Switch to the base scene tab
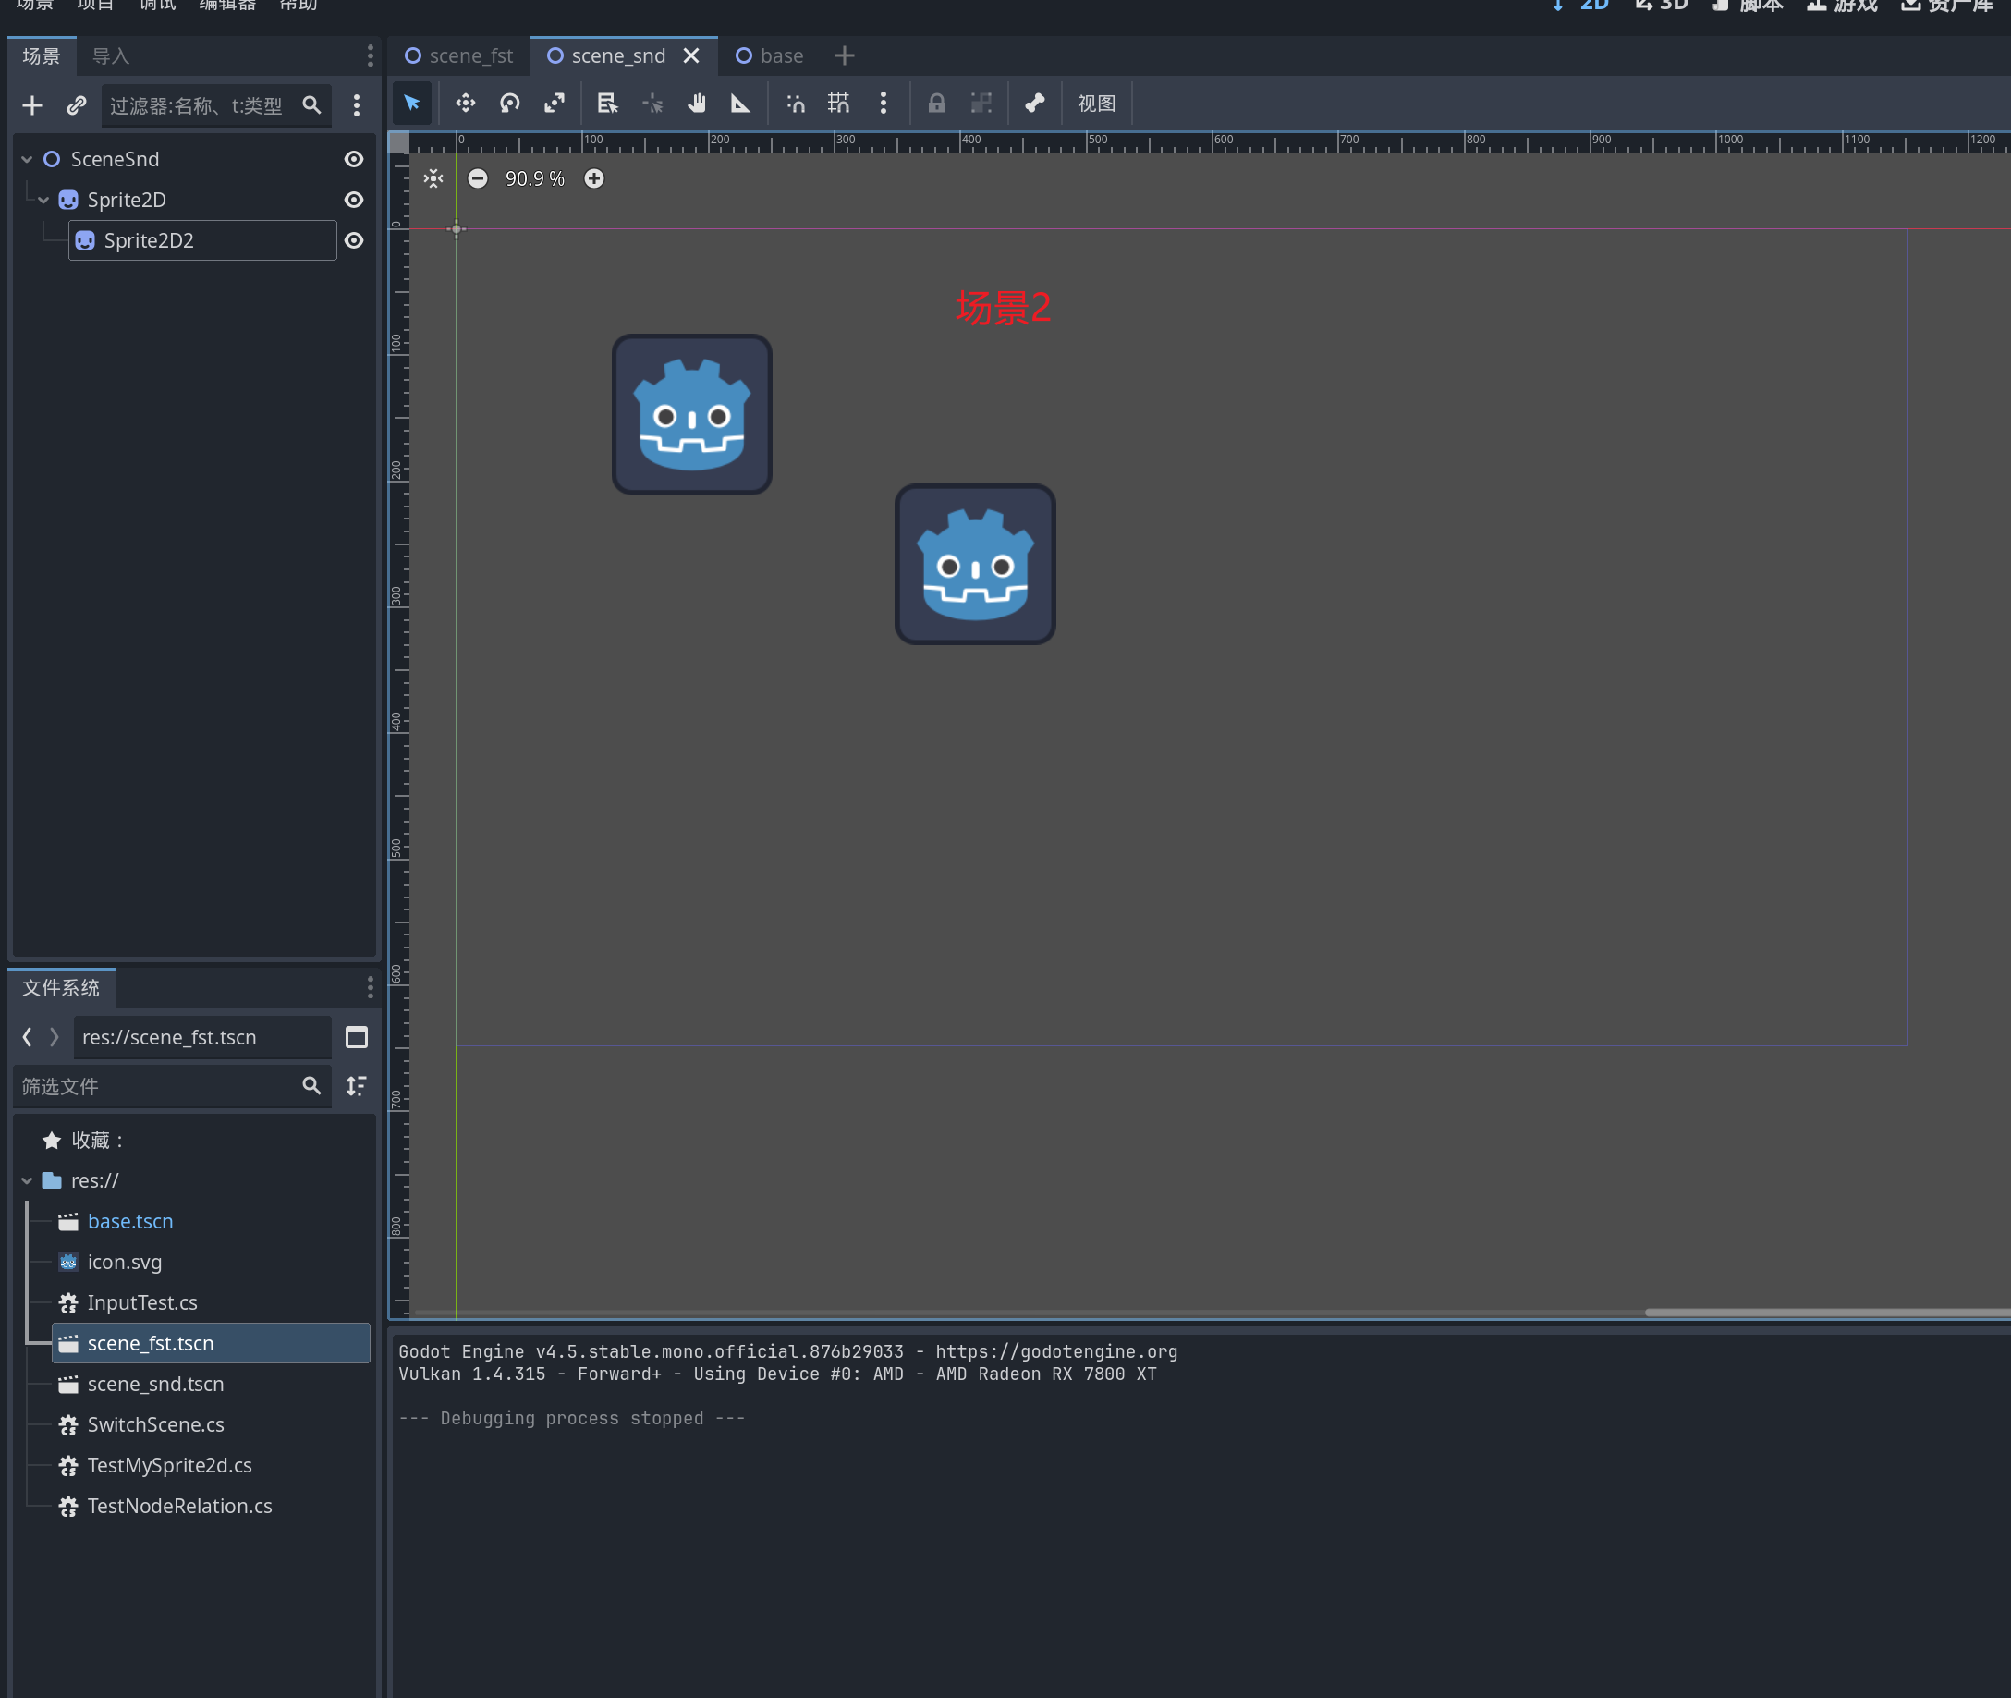Viewport: 2011px width, 1698px height. coord(769,55)
